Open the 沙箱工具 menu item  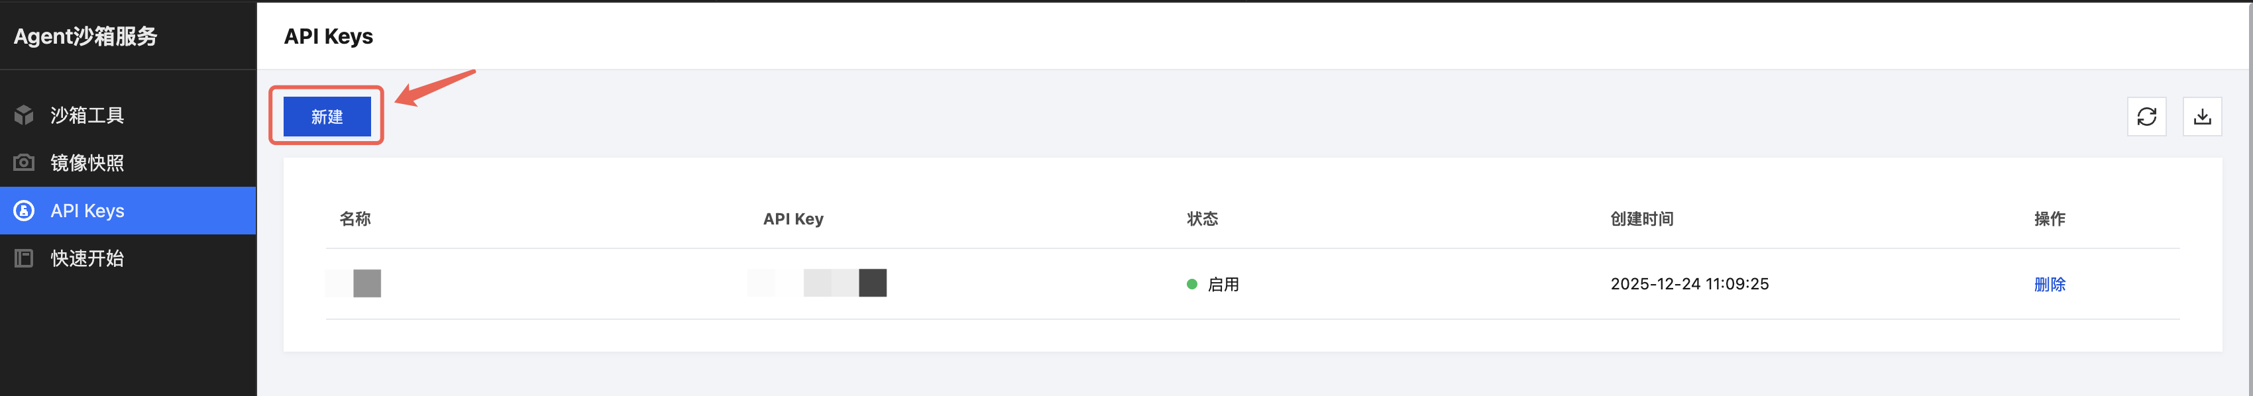point(87,115)
